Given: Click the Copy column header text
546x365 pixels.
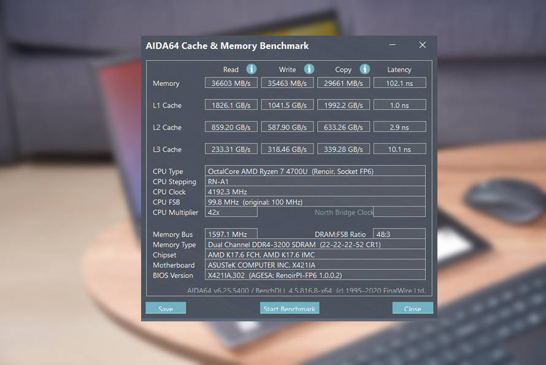Looking at the screenshot, I should click(344, 69).
